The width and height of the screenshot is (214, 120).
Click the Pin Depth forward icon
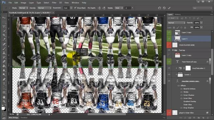[100, 8]
